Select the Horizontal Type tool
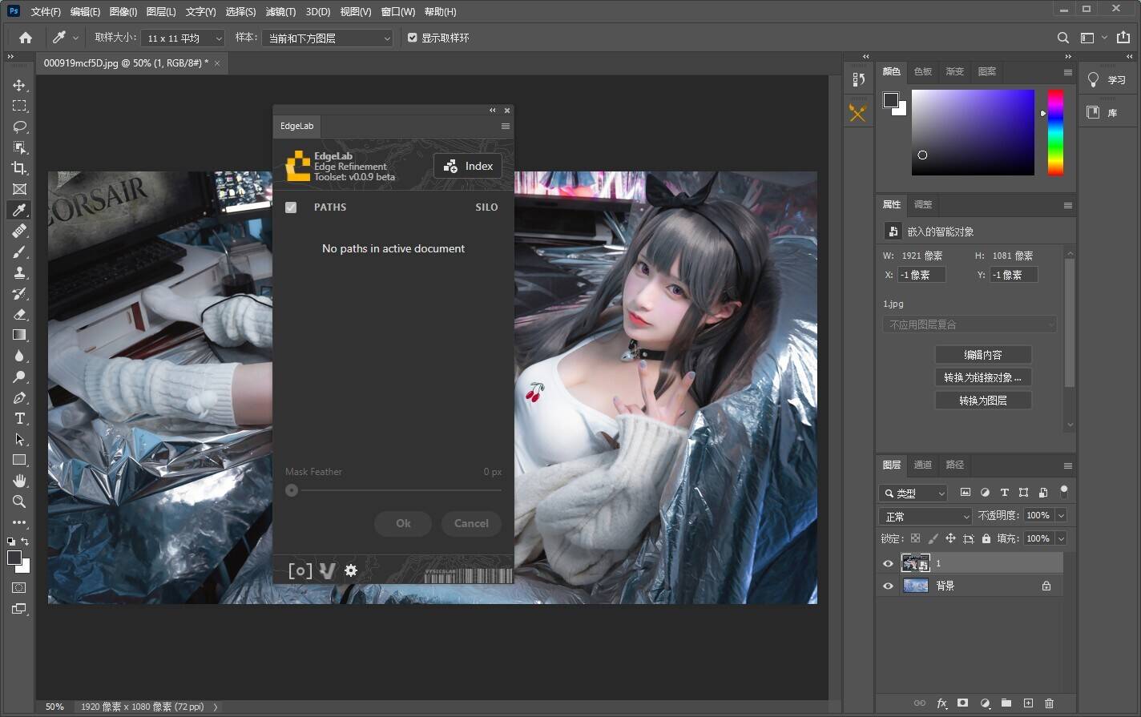 (21, 418)
